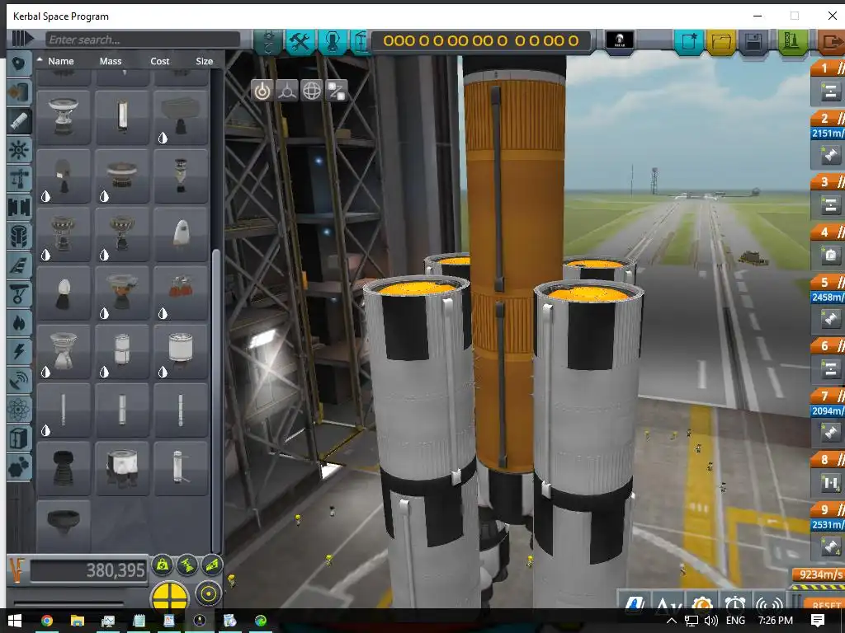Viewport: 845px width, 633px height.
Task: Click the vessel name field
Action: 481,40
